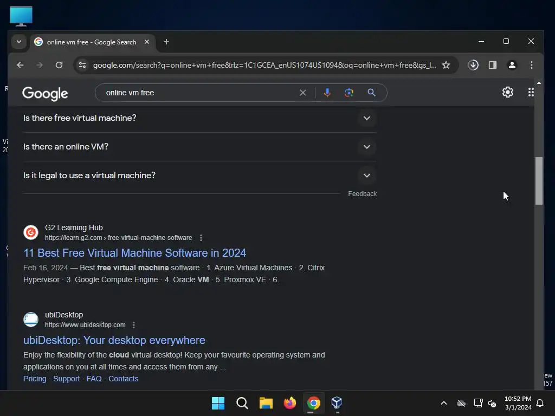Click the G2 Learning Hub favicon

(x=31, y=232)
